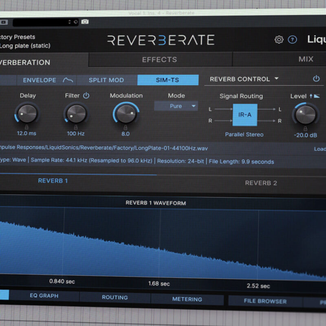Screen dimensions: 326x326
Task: Open the Metering view
Action: (187, 299)
